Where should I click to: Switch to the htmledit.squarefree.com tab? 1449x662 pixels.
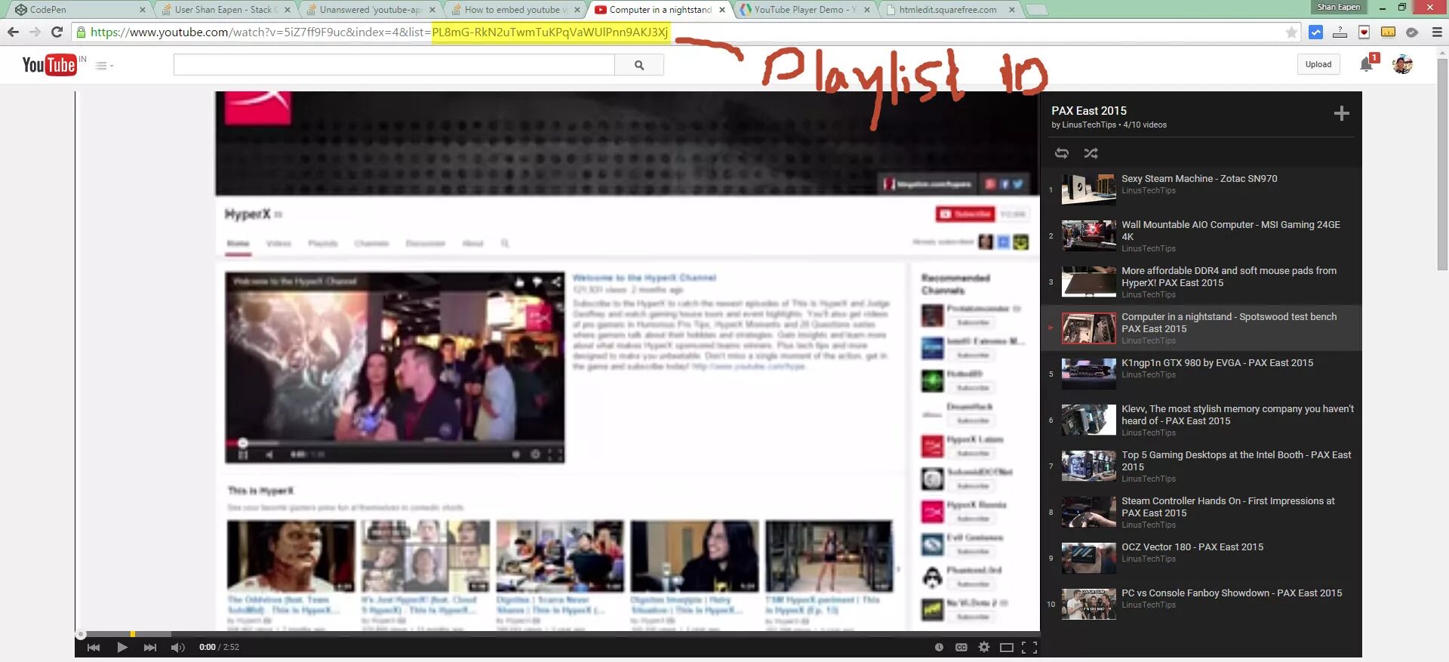(x=950, y=10)
